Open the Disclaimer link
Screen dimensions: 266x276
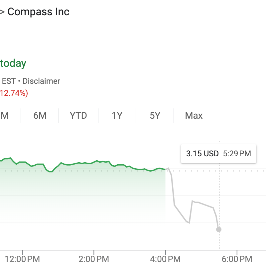click(41, 81)
